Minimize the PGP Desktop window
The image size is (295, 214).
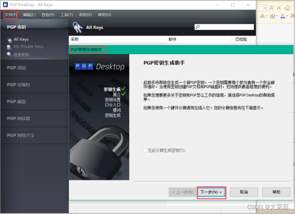click(x=217, y=5)
